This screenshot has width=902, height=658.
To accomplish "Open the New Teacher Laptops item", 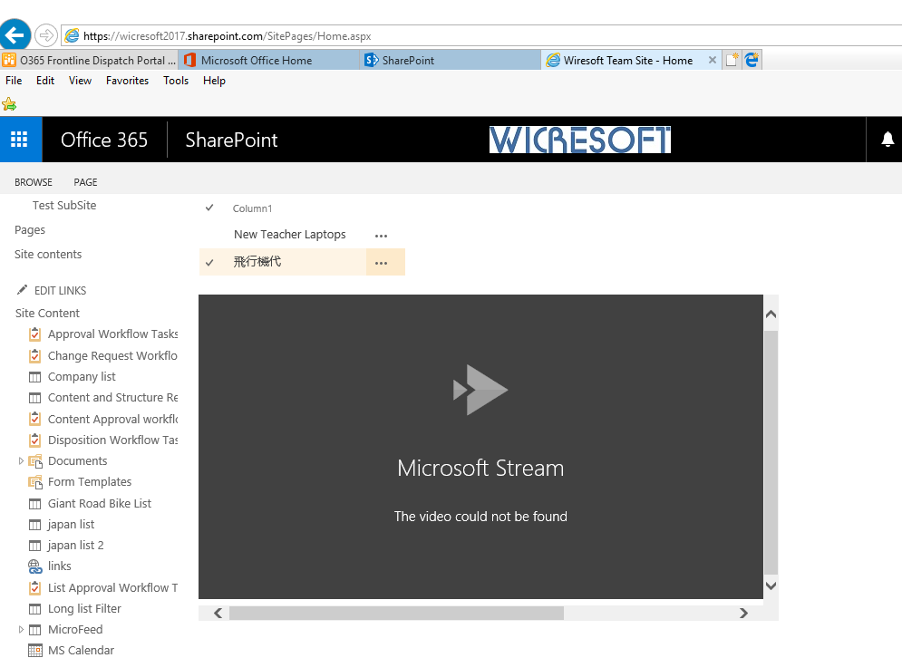I will 289,234.
